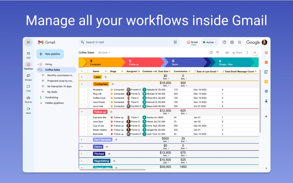Open the Java House box

(x=99, y=102)
